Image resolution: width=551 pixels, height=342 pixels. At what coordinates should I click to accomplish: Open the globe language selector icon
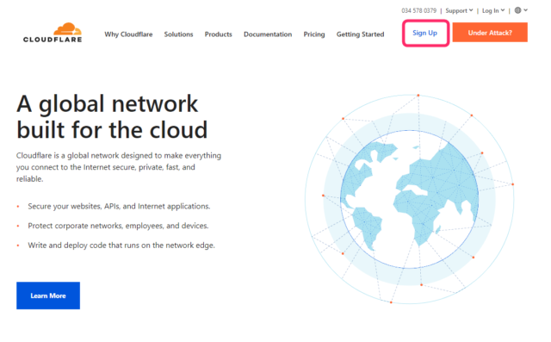pos(517,10)
